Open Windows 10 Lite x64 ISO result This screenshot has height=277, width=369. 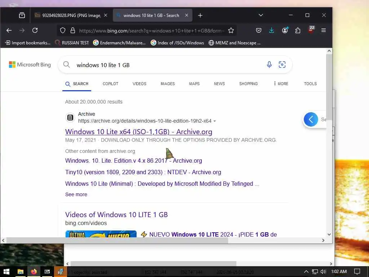(x=139, y=132)
